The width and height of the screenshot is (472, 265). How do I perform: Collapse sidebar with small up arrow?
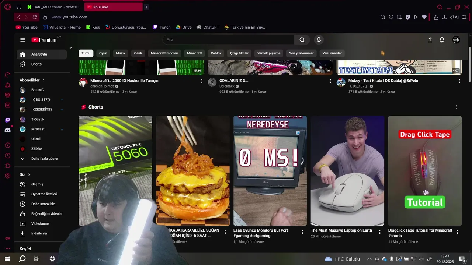point(71,48)
